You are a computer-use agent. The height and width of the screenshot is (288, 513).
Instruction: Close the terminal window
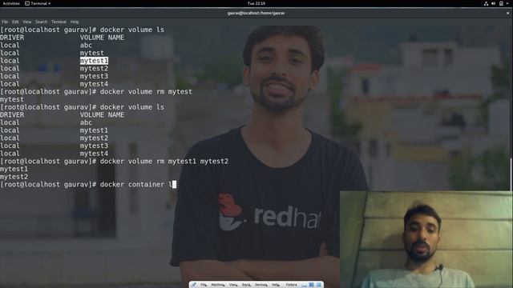tap(507, 14)
